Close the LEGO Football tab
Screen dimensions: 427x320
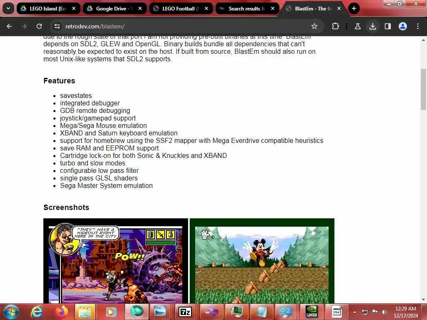click(x=206, y=8)
